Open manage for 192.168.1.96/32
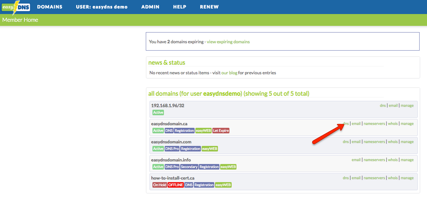The image size is (427, 198). coord(407,106)
